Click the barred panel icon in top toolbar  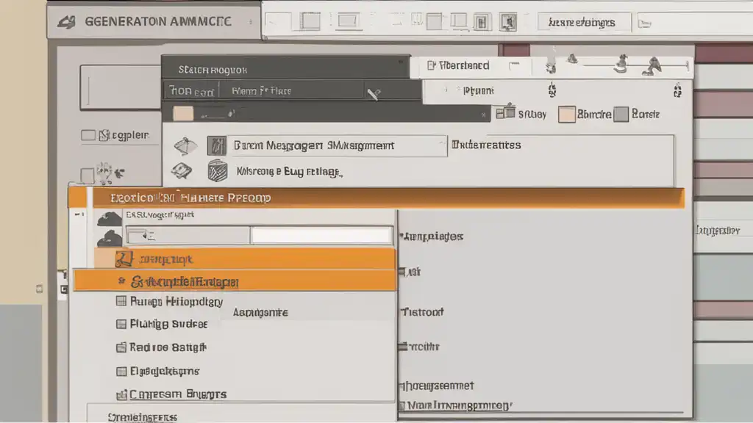481,22
